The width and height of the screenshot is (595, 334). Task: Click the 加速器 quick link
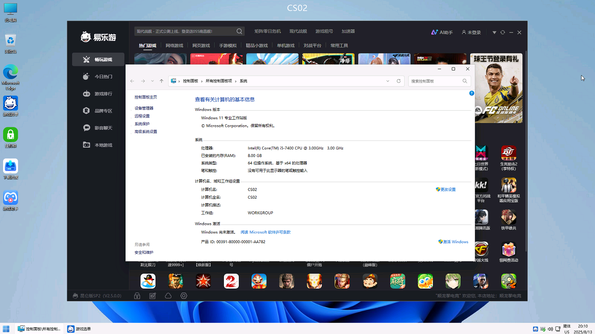348,31
